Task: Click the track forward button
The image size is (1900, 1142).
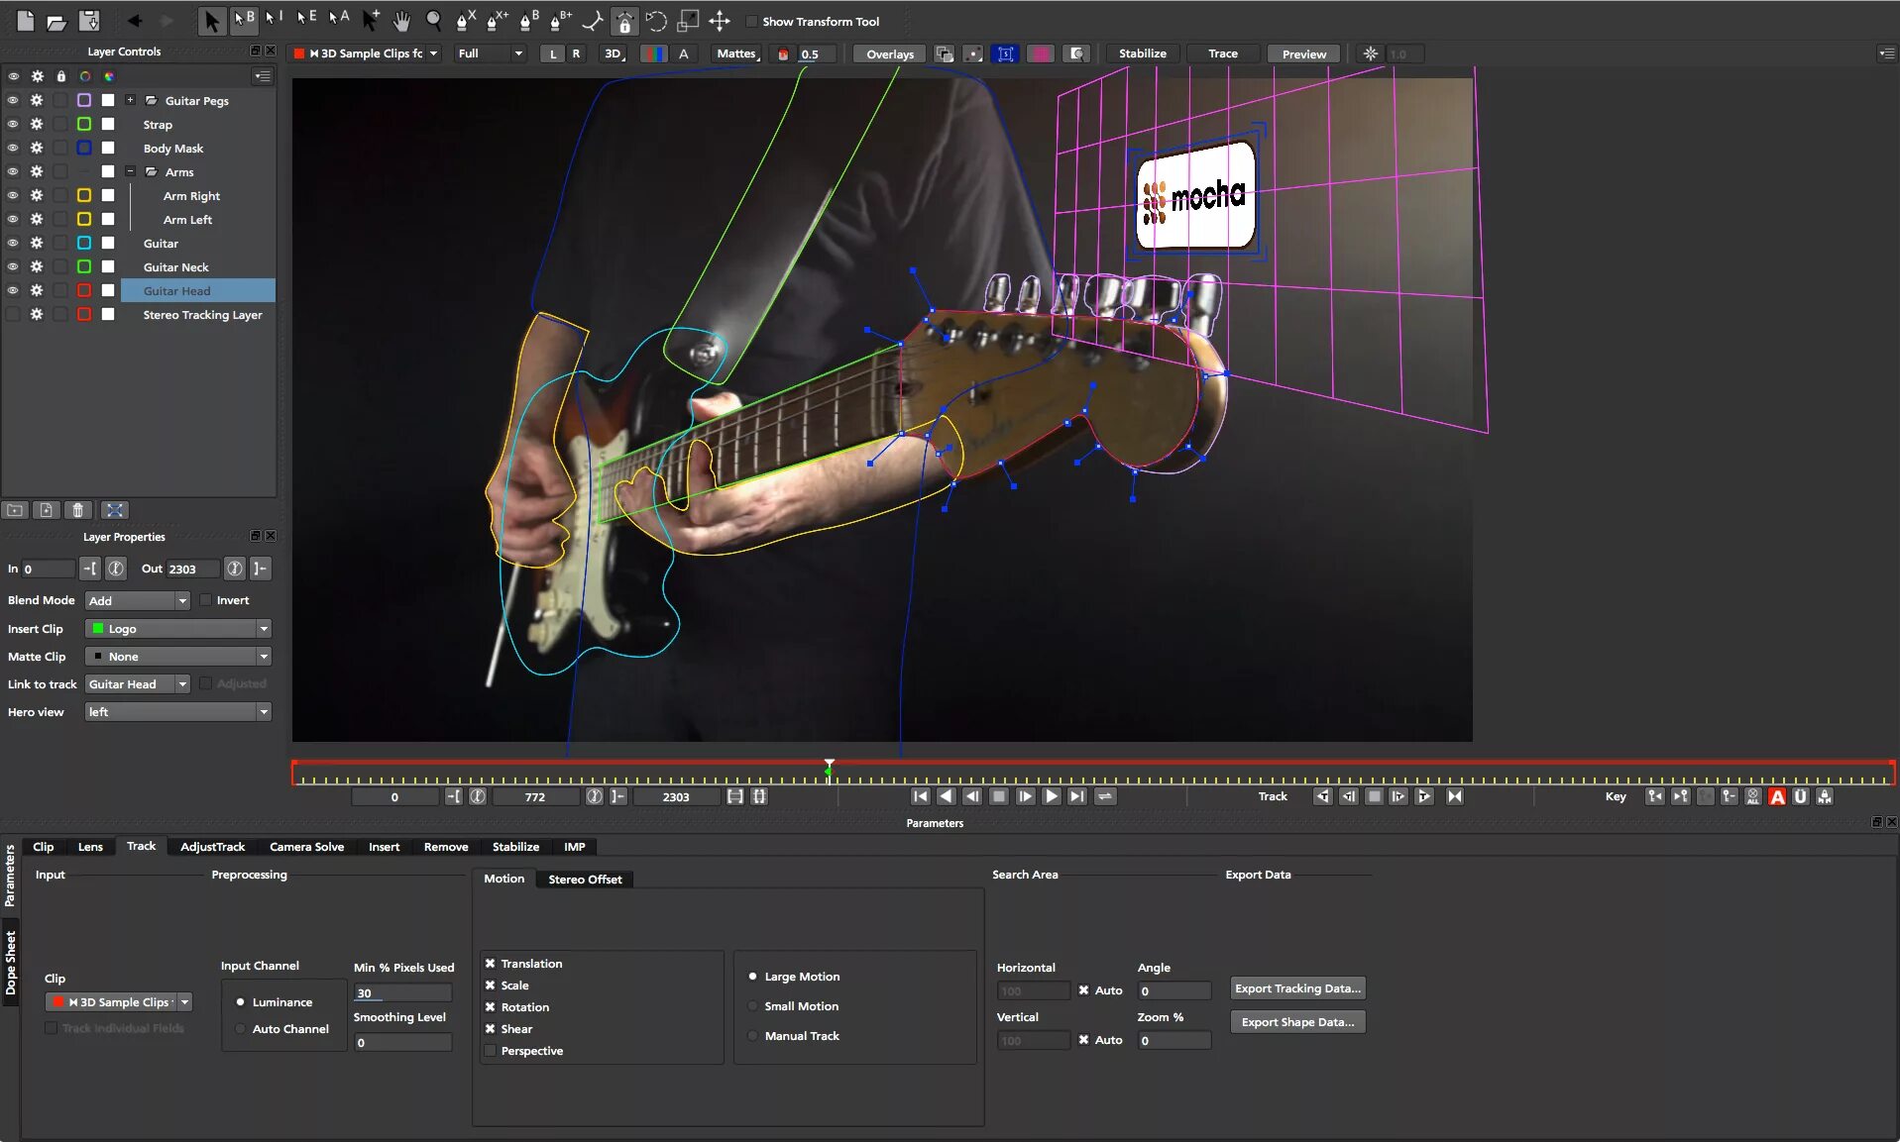Action: click(1423, 796)
